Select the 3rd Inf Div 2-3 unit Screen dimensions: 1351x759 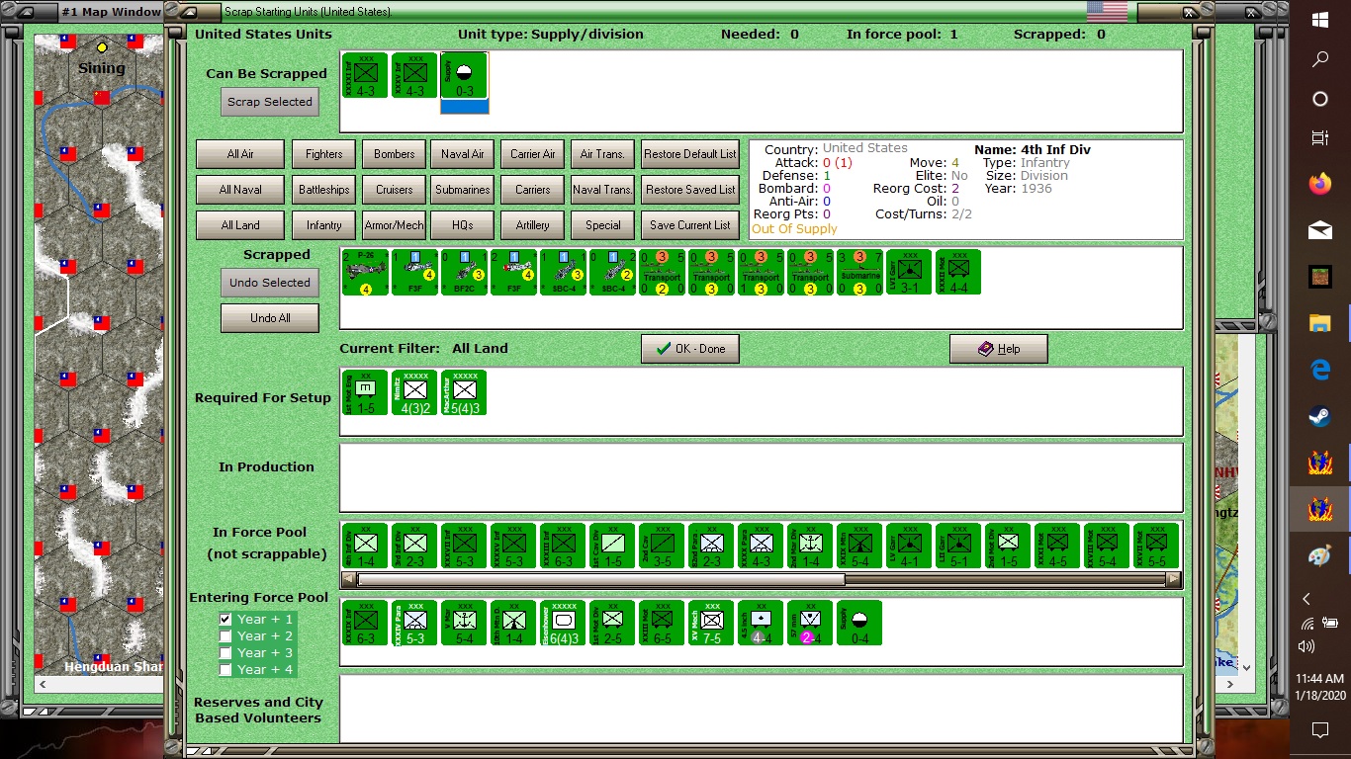point(414,546)
